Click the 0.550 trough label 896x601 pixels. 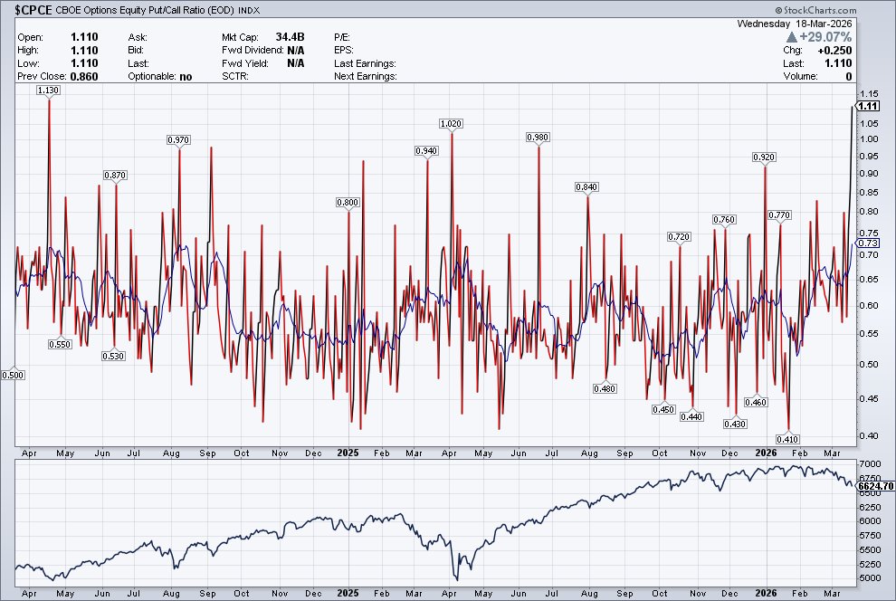point(60,345)
